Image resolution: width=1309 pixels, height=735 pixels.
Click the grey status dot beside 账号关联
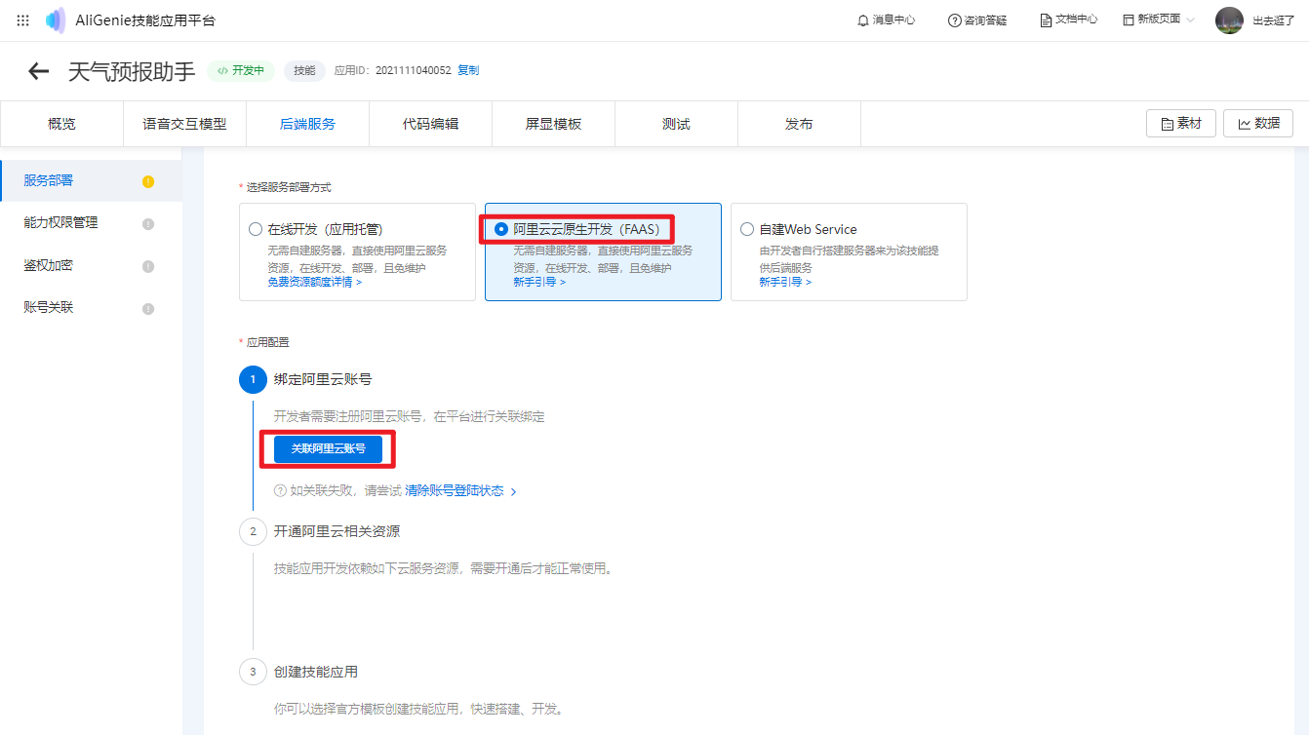[148, 308]
